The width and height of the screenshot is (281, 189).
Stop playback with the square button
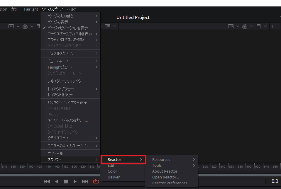click(66, 181)
